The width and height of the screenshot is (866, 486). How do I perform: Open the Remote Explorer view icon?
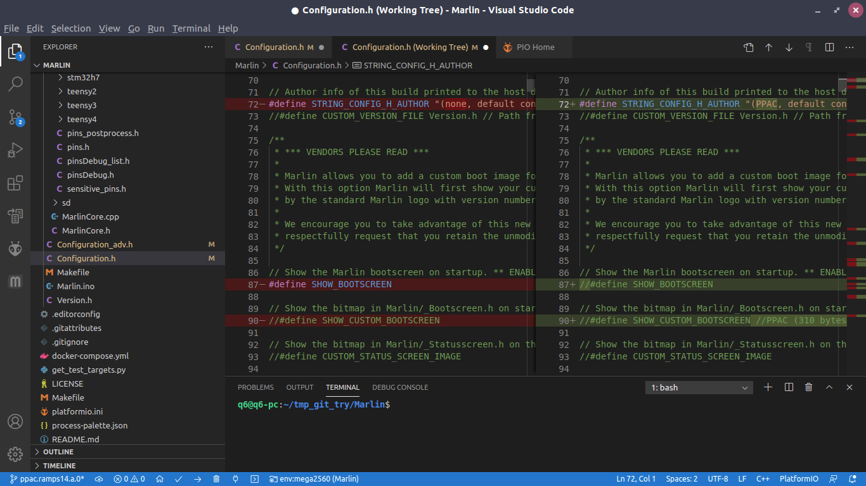(15, 216)
